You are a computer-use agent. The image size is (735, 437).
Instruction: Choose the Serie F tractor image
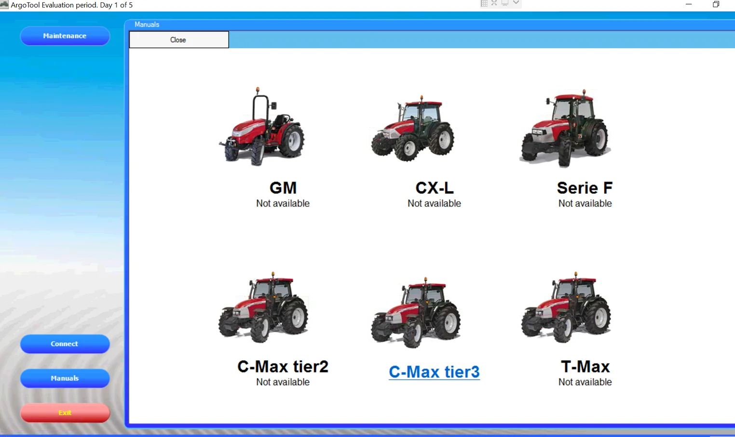(565, 129)
